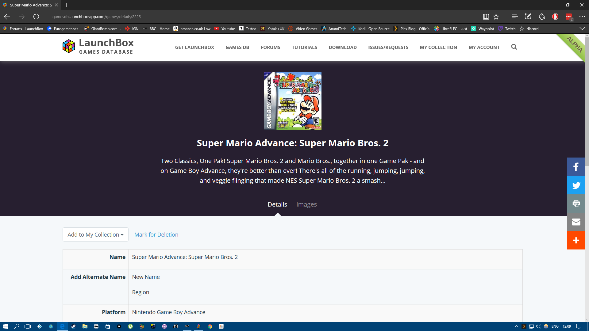Switch to the Images tab
The image size is (589, 331).
pos(306,204)
